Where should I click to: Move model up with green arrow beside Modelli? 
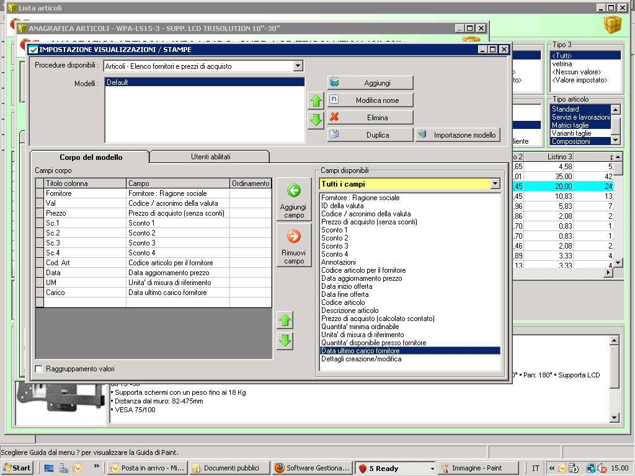coord(316,101)
